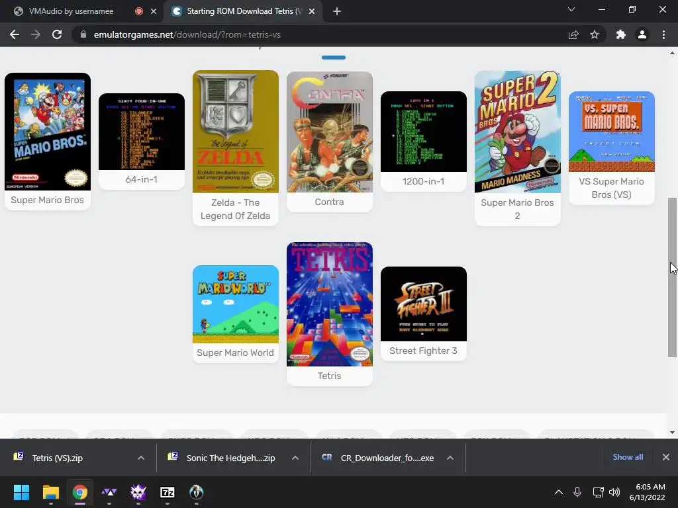Open the Street Fighter 3 thumbnail
This screenshot has width=678, height=508.
click(424, 304)
